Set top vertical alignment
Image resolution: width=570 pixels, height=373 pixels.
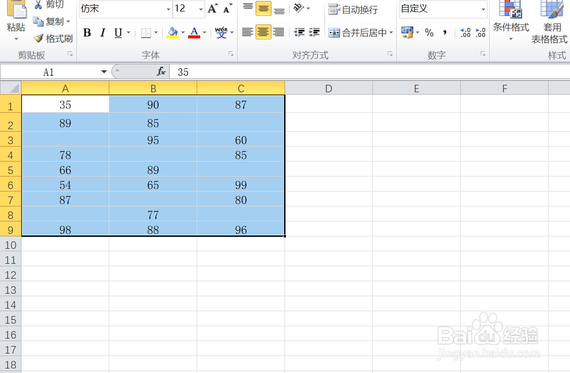(x=248, y=8)
